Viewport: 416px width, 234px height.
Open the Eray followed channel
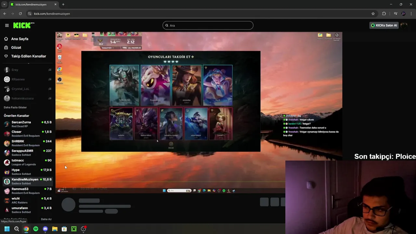click(x=28, y=70)
